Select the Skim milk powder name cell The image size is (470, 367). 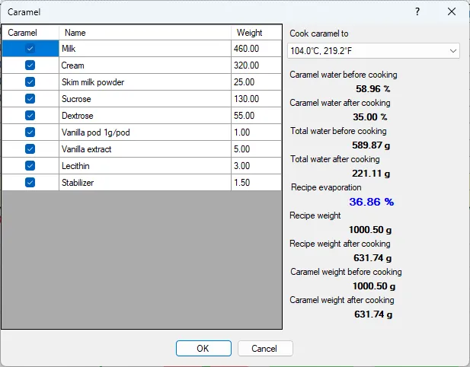click(145, 82)
